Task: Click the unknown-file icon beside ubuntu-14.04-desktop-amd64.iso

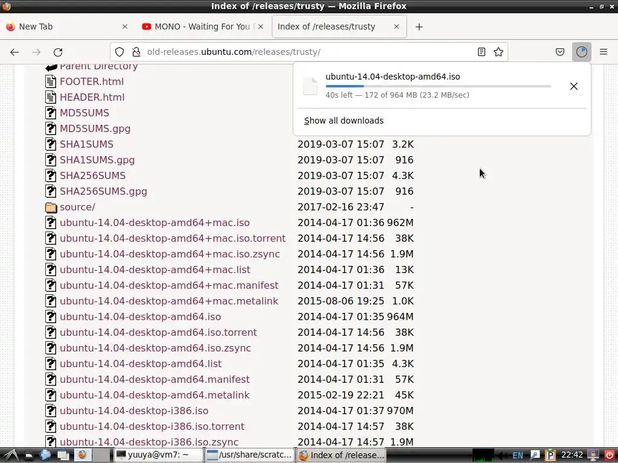Action: tap(51, 317)
